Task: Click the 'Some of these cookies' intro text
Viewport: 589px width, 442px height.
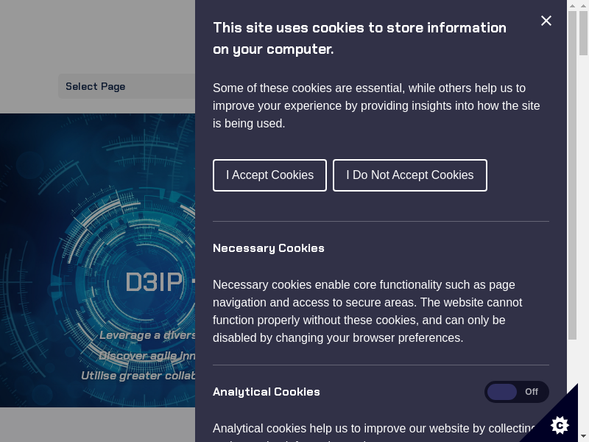Action: 376,106
